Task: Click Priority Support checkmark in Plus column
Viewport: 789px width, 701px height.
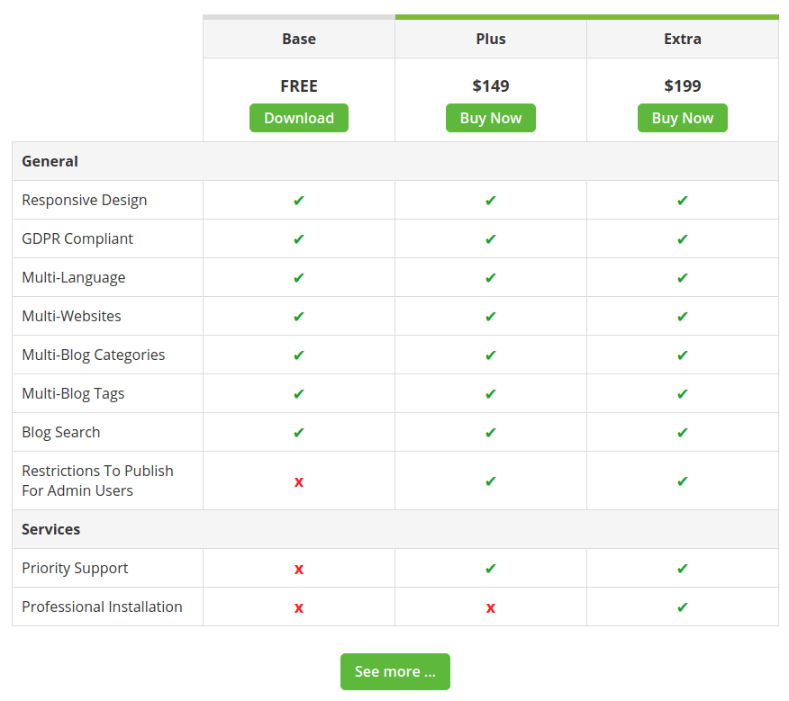Action: coord(491,569)
